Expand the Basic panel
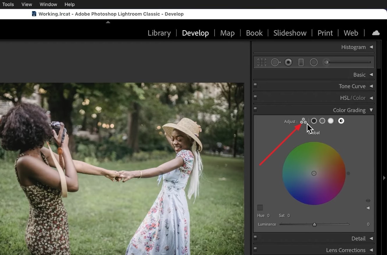Screen dimensions: 387x255 pos(371,75)
